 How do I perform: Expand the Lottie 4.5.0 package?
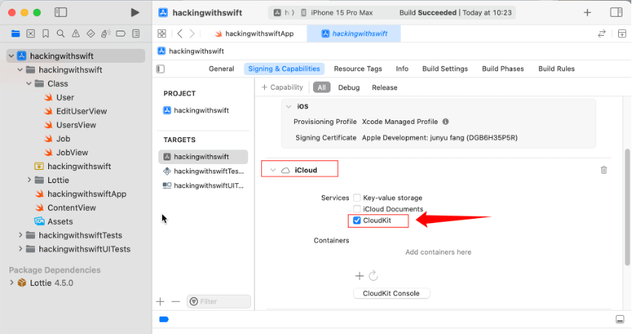[x=11, y=283]
